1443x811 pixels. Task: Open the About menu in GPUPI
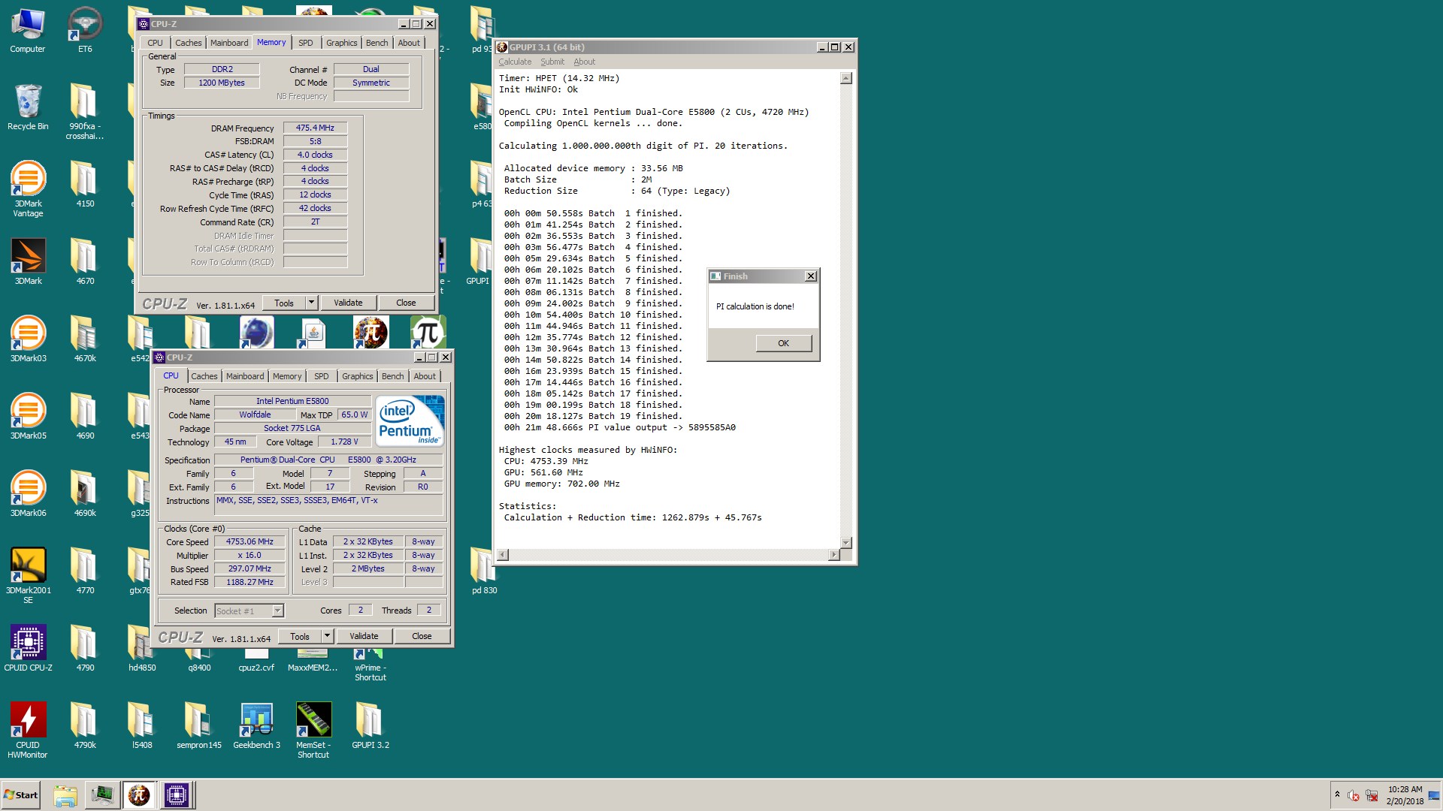[584, 62]
